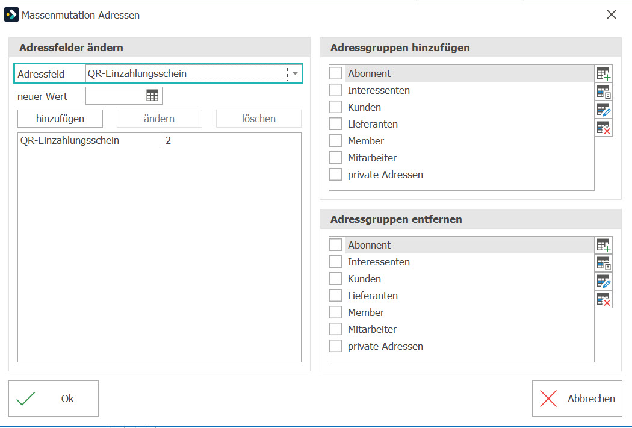The image size is (632, 428).
Task: Check Abonnent under Adressgruppen hinzufügen
Action: tap(335, 73)
